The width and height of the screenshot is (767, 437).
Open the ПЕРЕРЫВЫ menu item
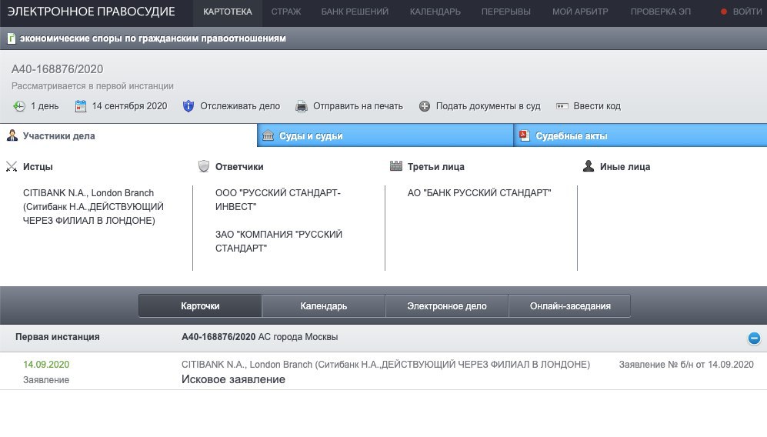point(505,12)
